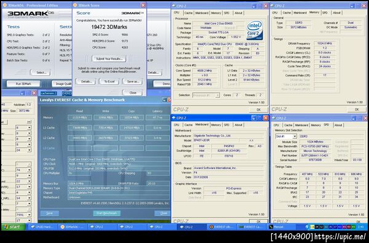369x243 pixels.
Task: Click Submit Your Results button
Action: coord(109,58)
